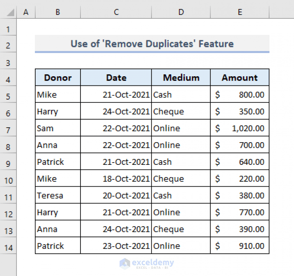Select row 14 header

tap(8, 245)
